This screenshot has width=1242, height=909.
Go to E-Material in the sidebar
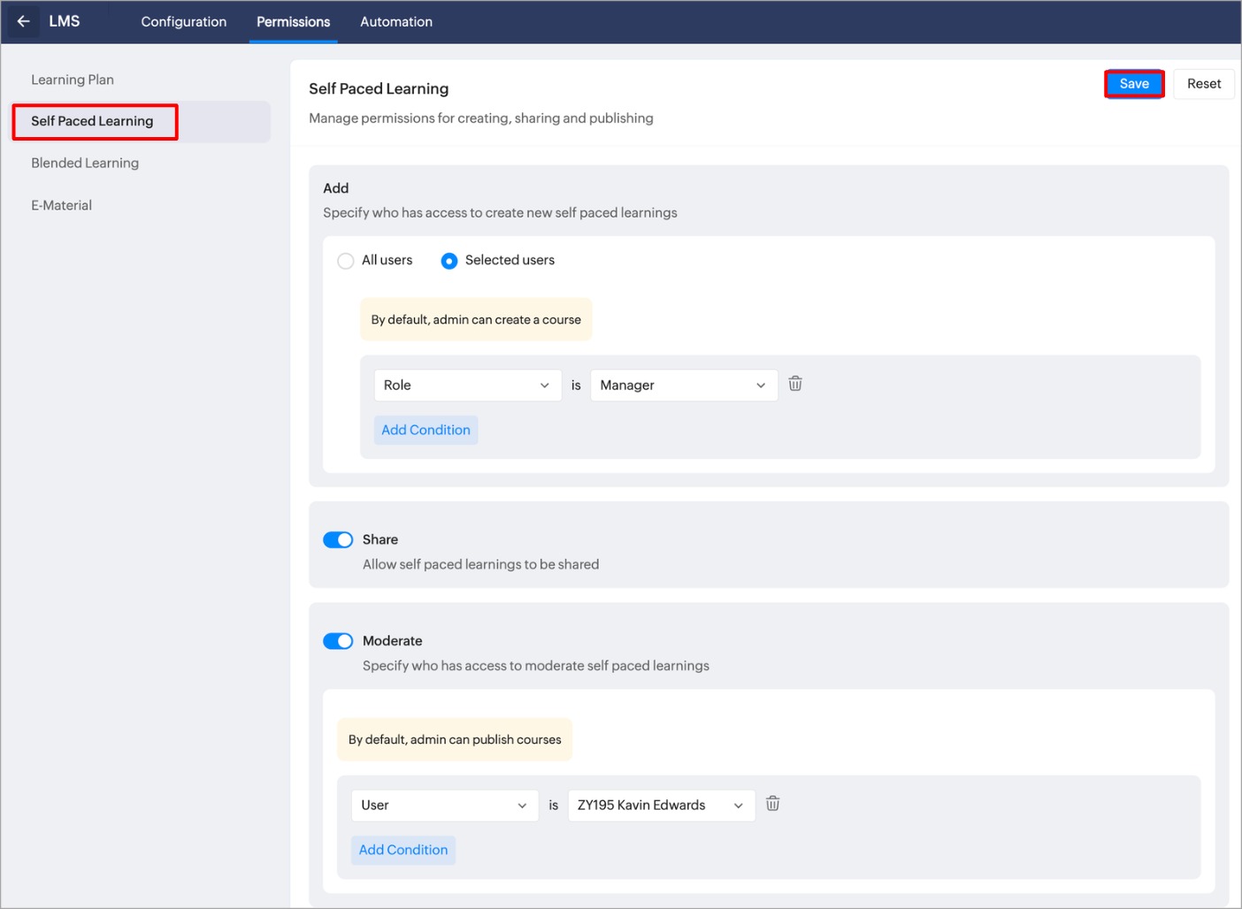[62, 205]
